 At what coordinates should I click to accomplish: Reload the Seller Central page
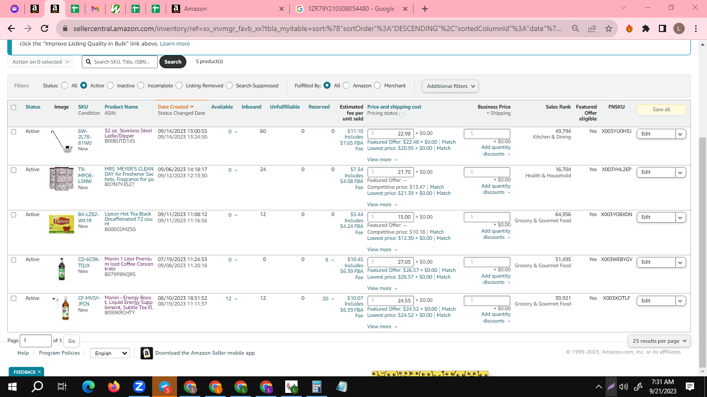click(x=45, y=29)
